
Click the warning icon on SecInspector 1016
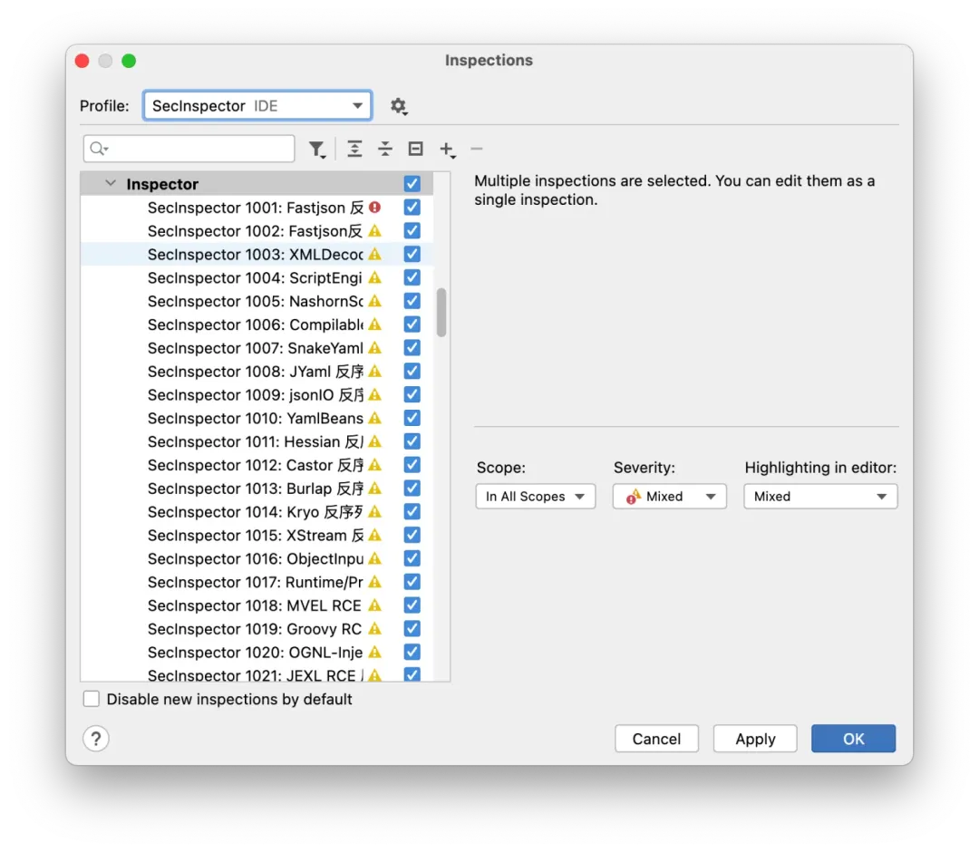pos(374,558)
